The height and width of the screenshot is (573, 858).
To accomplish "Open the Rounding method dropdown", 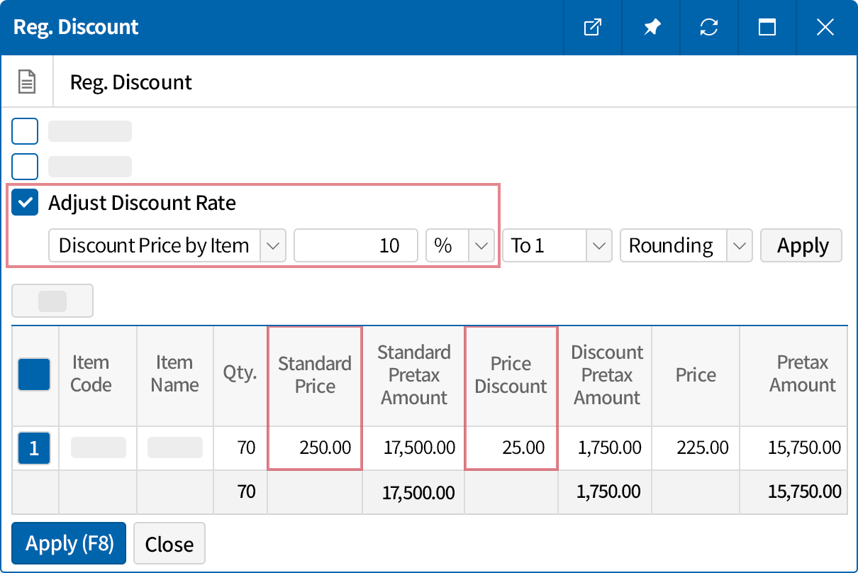I will (740, 245).
